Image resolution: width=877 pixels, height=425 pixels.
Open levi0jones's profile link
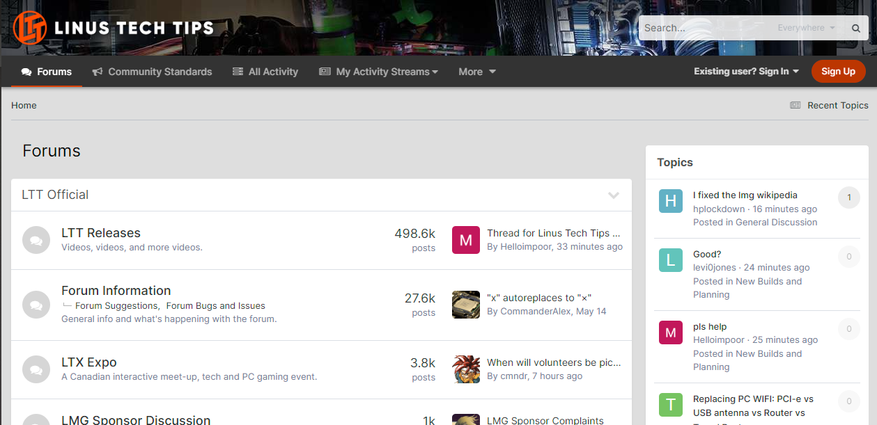(x=715, y=268)
